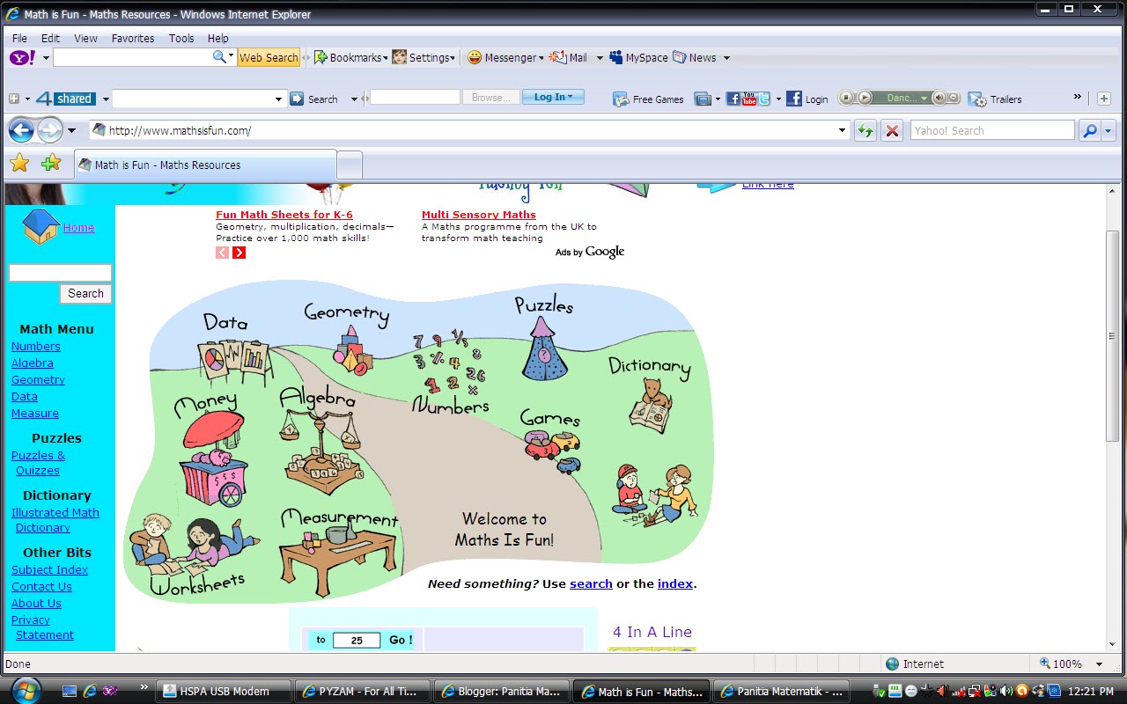Click the Stop loading red X icon

pyautogui.click(x=892, y=130)
